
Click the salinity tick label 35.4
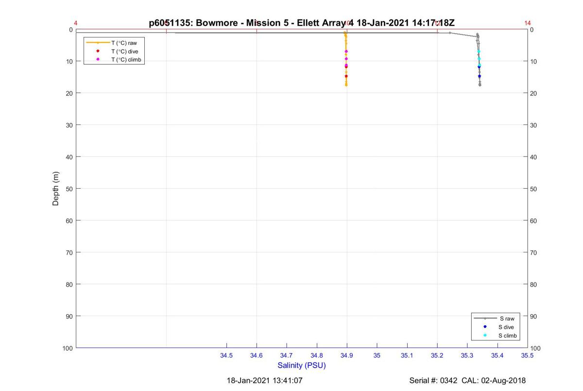pos(497,355)
